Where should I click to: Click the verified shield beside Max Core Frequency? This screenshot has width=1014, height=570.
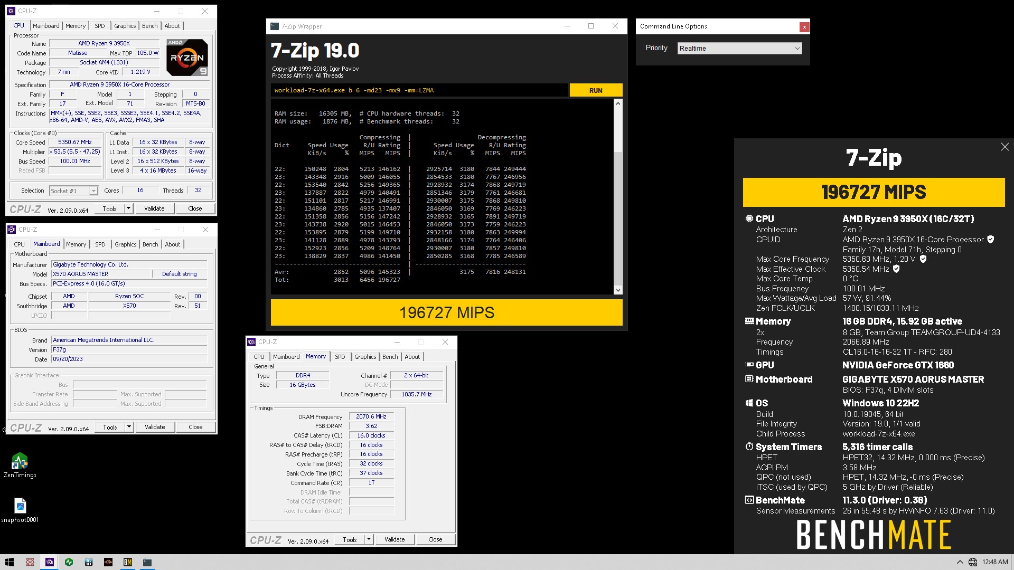[923, 259]
